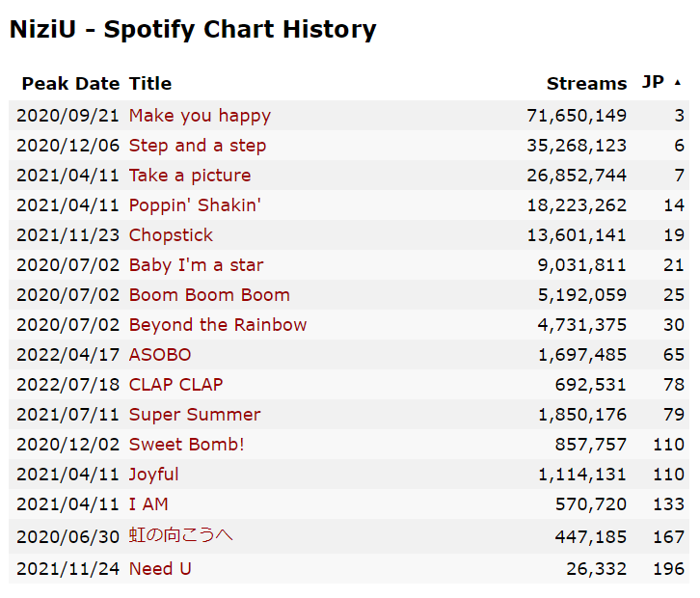Open the Need U song link

click(x=160, y=569)
